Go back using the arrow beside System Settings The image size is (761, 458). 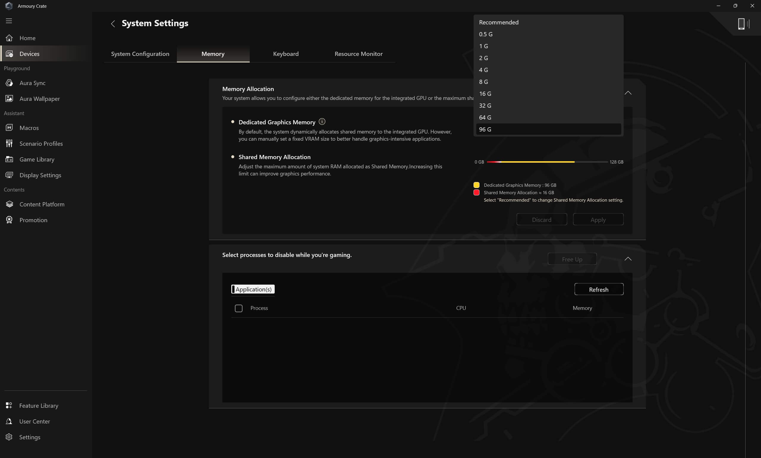click(113, 23)
